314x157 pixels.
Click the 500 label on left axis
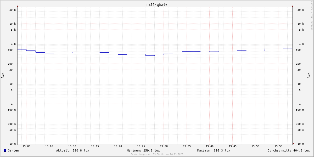[x=10, y=50]
